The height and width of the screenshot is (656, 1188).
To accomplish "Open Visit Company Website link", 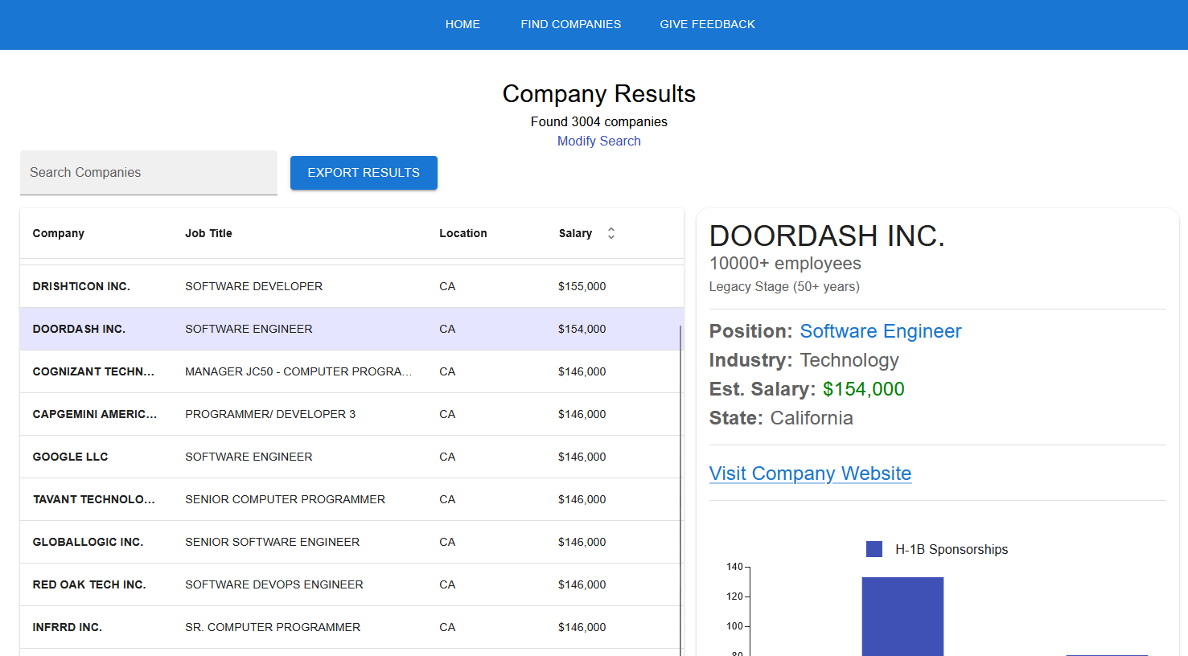I will [810, 474].
